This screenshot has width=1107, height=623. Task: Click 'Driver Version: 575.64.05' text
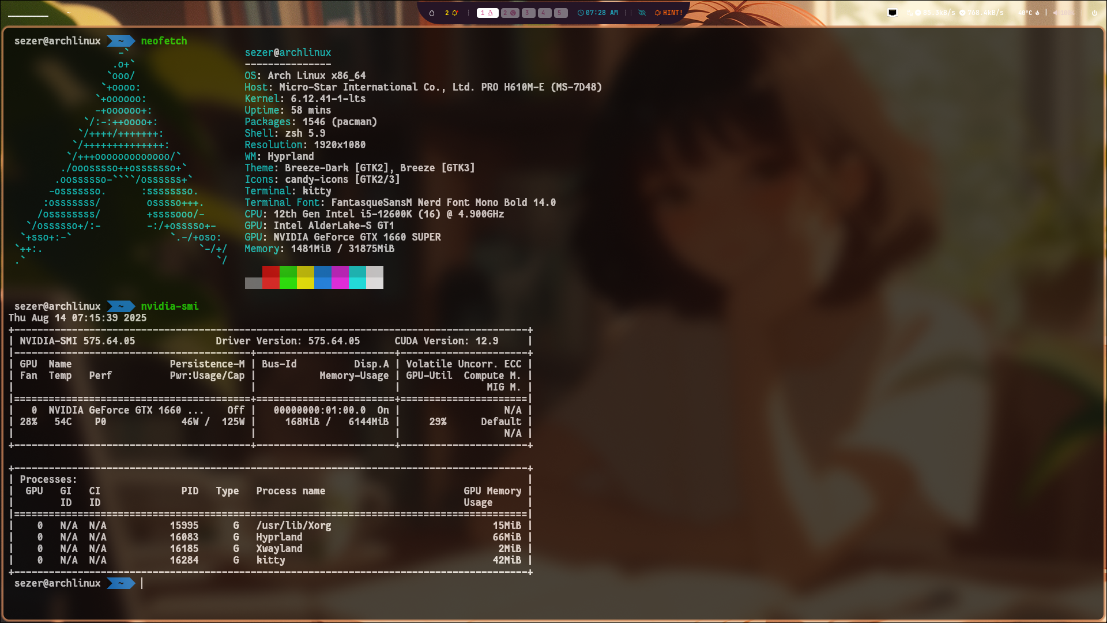288,341
